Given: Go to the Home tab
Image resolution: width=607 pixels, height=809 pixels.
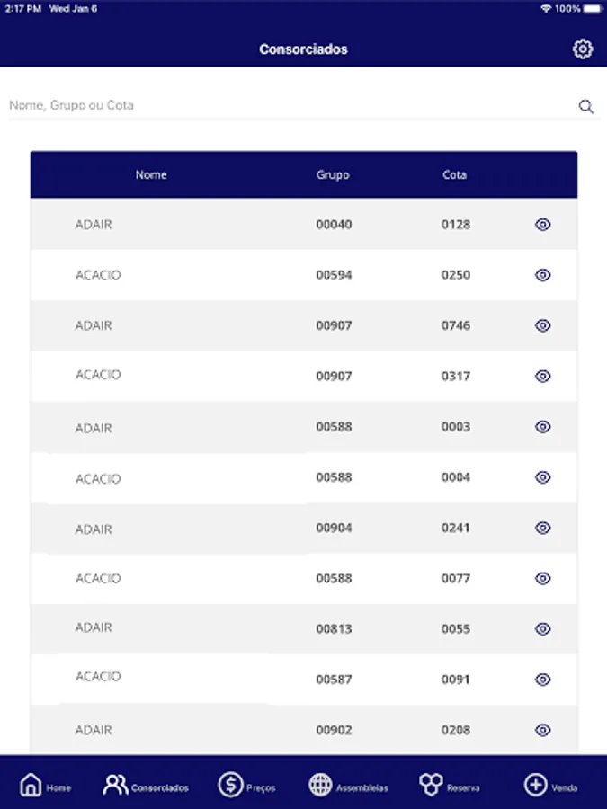Looking at the screenshot, I should click(45, 786).
